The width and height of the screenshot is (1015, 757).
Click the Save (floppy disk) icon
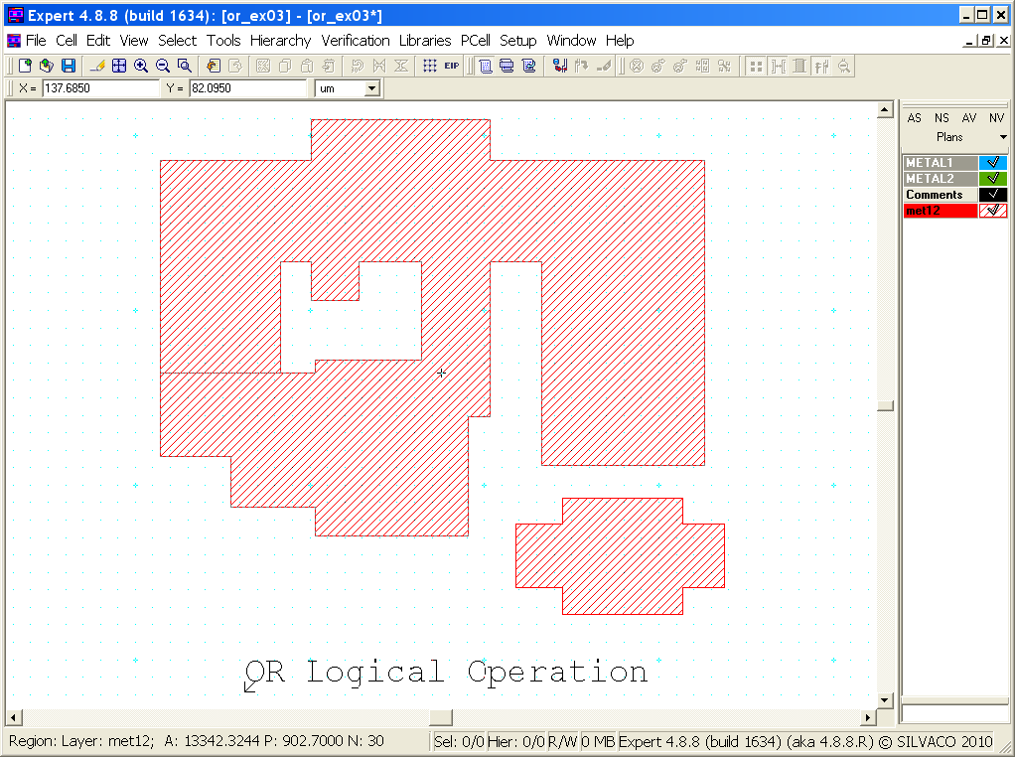click(69, 66)
